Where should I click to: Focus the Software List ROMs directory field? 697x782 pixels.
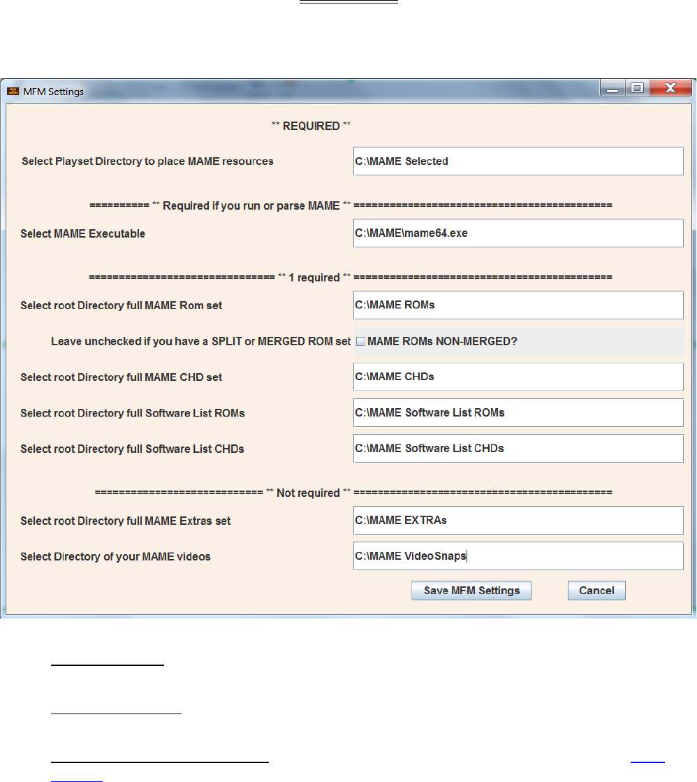coord(518,412)
